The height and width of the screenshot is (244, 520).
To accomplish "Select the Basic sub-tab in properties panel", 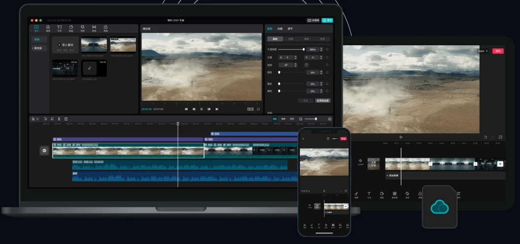I will pyautogui.click(x=275, y=39).
